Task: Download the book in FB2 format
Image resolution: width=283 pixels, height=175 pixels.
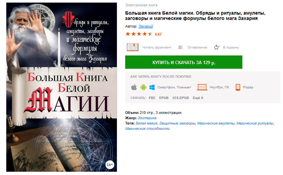Action: pyautogui.click(x=152, y=98)
